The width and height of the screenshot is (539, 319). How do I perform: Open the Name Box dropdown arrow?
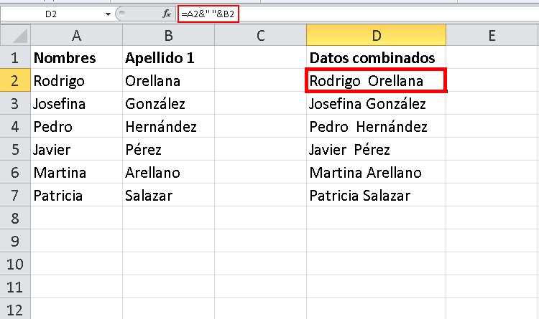108,14
